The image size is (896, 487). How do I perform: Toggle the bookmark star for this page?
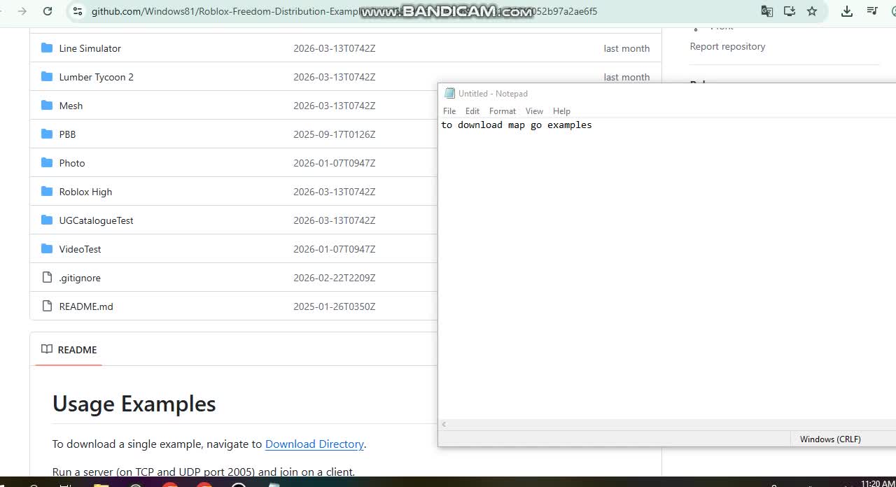pos(813,11)
